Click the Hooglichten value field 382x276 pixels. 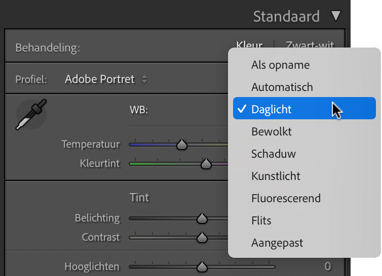(x=328, y=266)
